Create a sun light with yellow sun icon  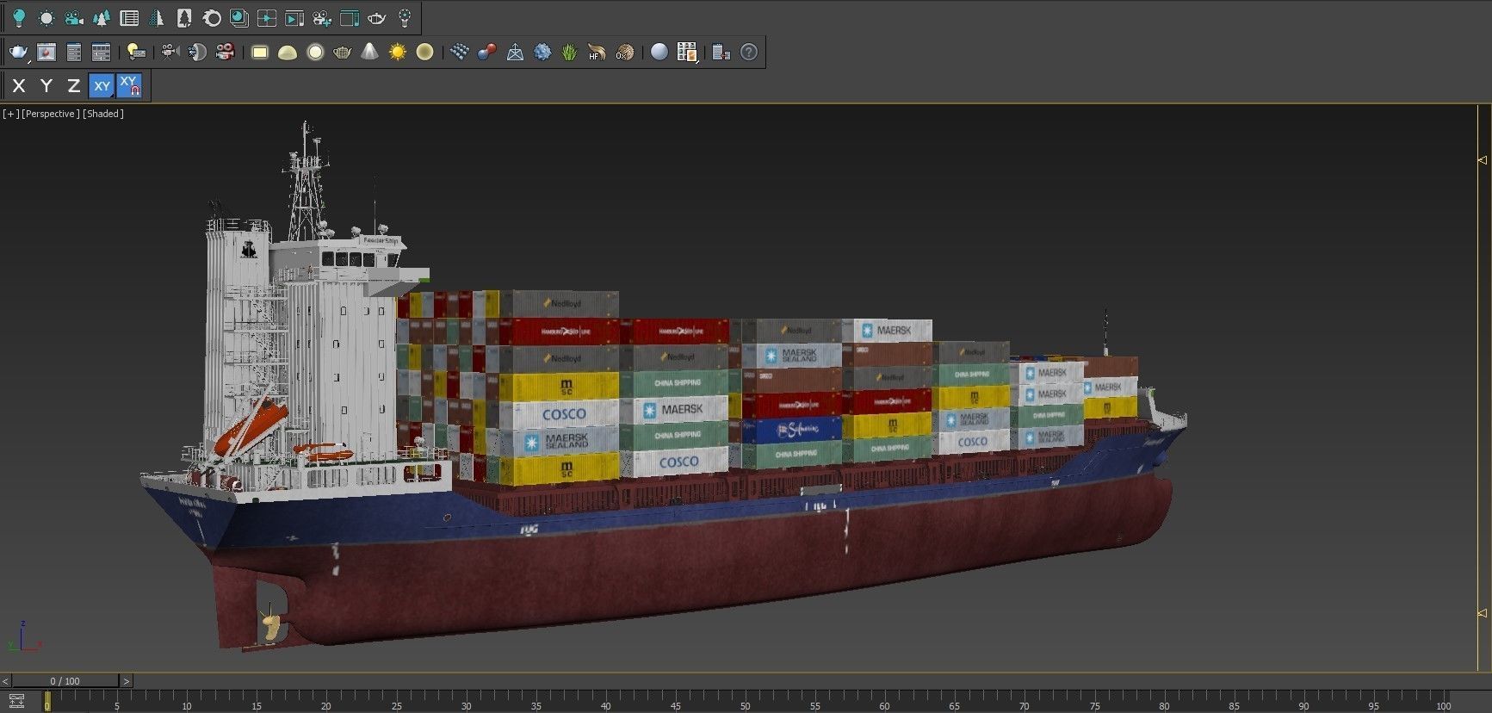398,53
